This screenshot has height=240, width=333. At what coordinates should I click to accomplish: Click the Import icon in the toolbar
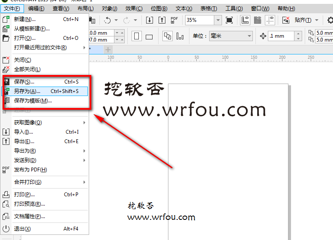(x=150, y=20)
